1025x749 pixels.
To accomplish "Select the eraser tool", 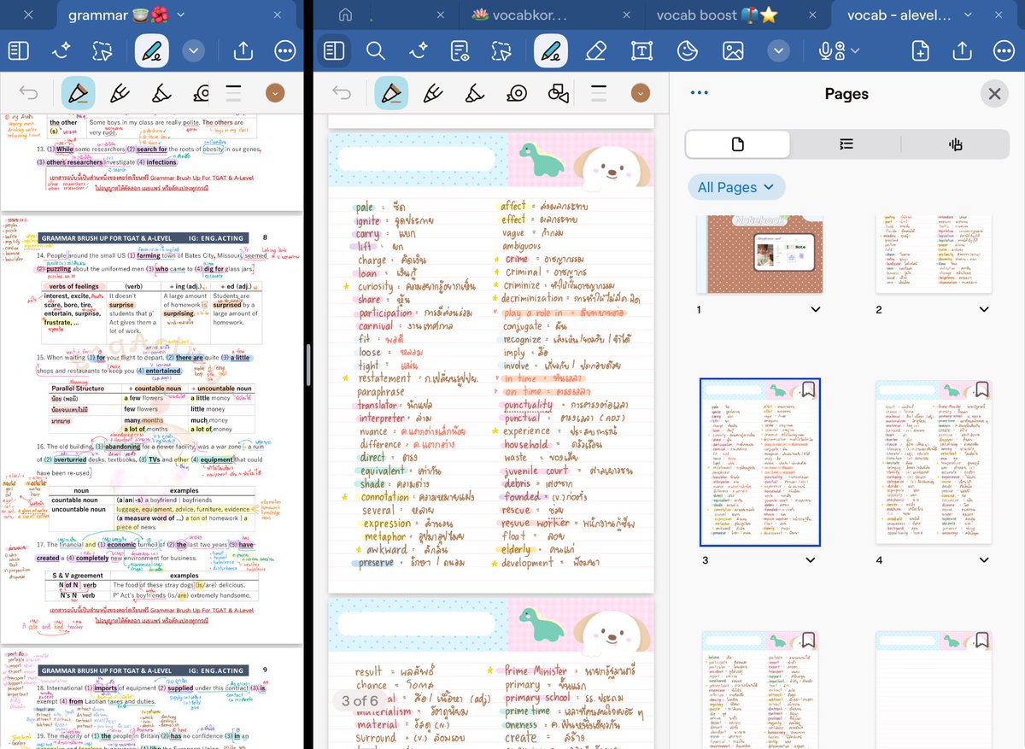I will coord(596,51).
